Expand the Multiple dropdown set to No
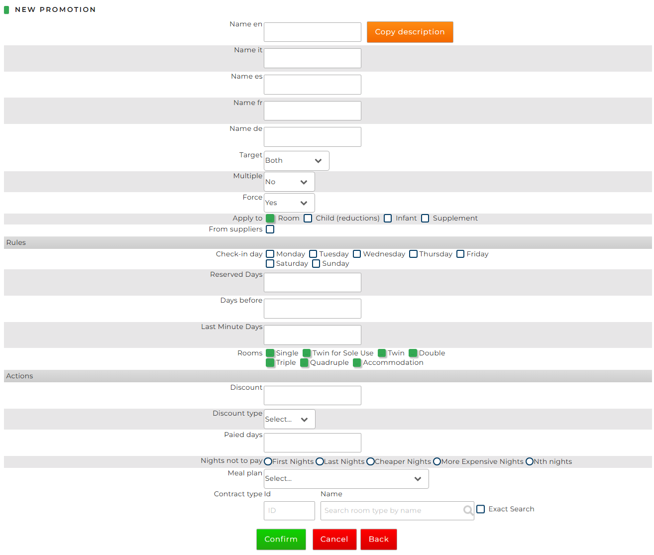 289,182
